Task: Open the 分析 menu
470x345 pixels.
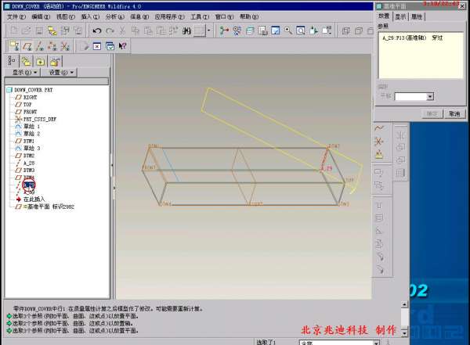Action: coord(113,16)
